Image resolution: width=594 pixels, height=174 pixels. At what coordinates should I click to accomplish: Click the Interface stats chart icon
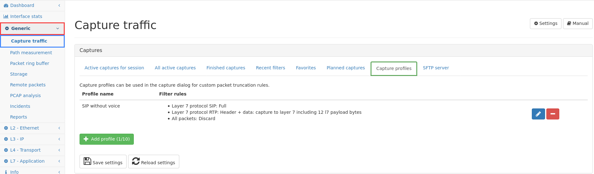(x=6, y=16)
